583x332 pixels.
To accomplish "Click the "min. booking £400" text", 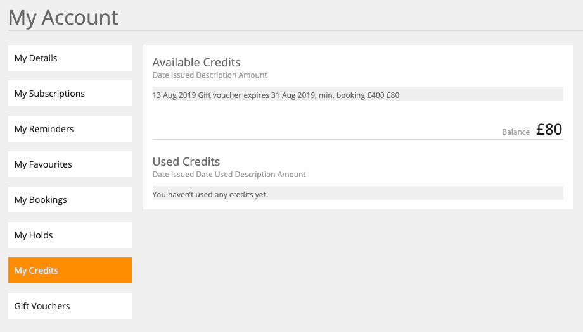I will [347, 95].
